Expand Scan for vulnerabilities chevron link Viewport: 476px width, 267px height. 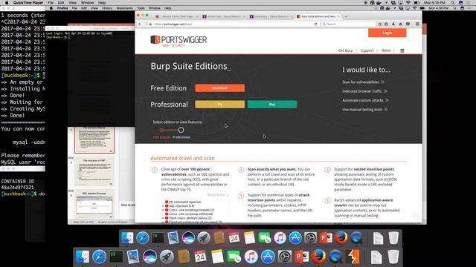click(x=364, y=82)
